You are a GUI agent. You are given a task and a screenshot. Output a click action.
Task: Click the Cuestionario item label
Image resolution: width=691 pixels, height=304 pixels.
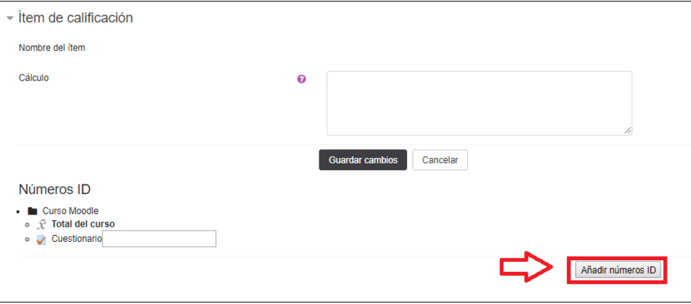[x=77, y=239]
